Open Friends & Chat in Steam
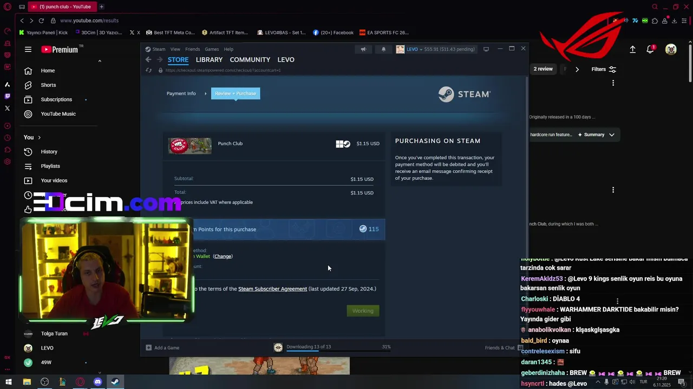The image size is (693, 389). [504, 347]
